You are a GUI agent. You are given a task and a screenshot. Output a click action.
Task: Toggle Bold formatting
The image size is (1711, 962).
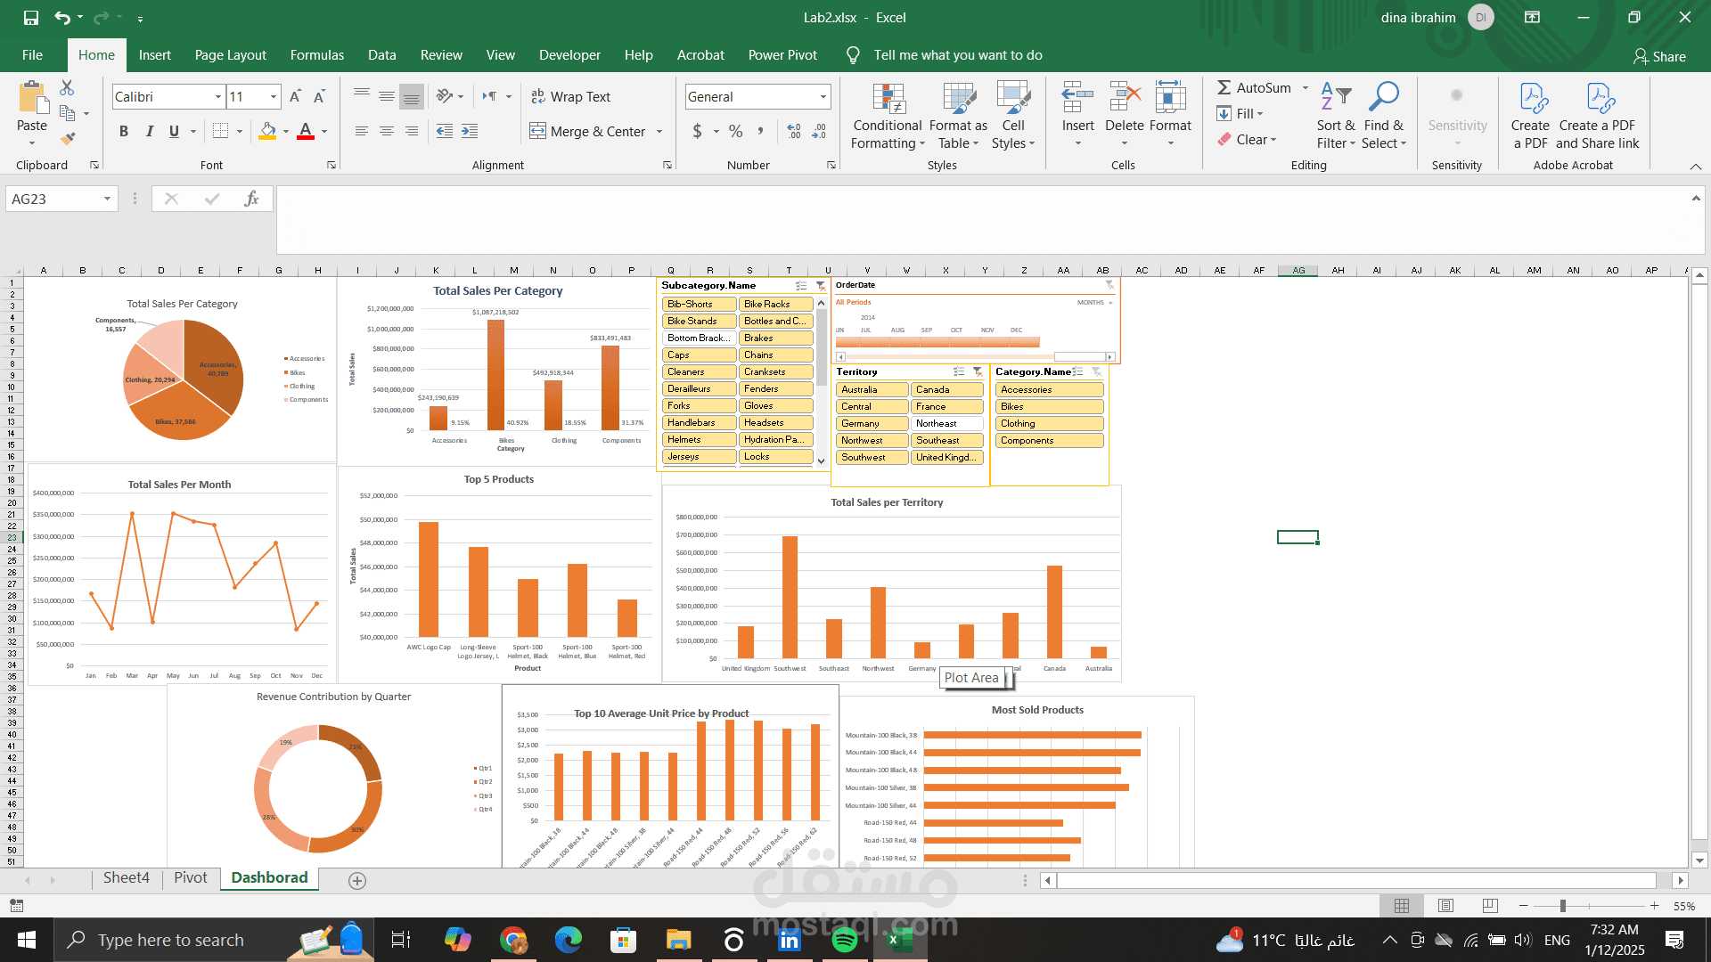(x=124, y=131)
